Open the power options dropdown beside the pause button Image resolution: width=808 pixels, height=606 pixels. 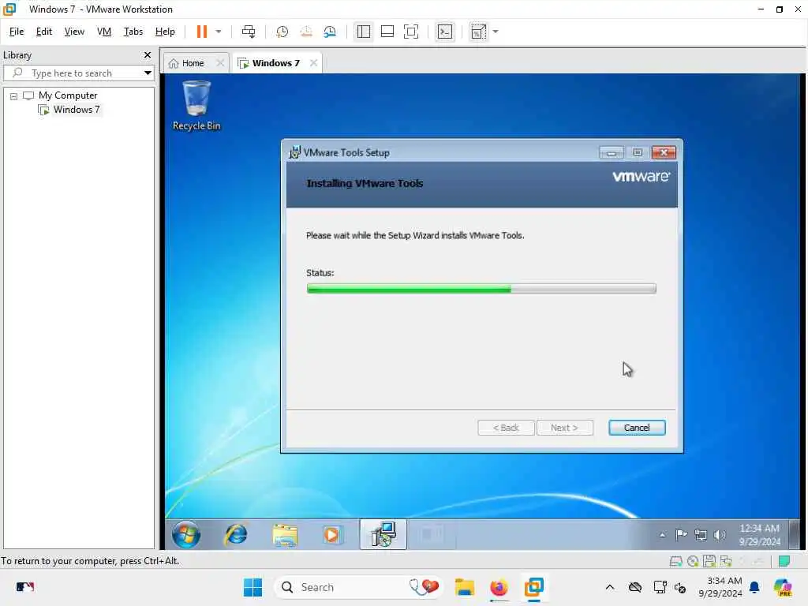point(219,32)
